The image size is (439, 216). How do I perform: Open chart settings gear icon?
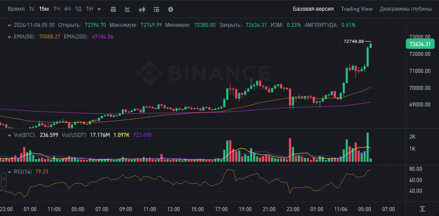171,9
